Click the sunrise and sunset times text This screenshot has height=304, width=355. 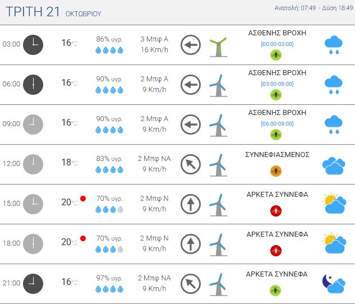pos(313,8)
